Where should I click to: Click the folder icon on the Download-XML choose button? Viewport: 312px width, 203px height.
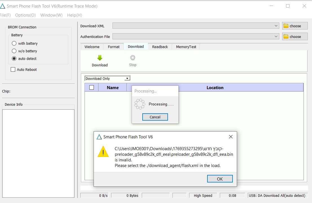286,26
